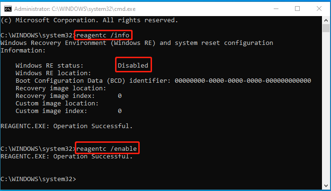Click first 'REAGENTC.EXE: Operation Successful.' message
The image size is (331, 191).
click(66, 126)
